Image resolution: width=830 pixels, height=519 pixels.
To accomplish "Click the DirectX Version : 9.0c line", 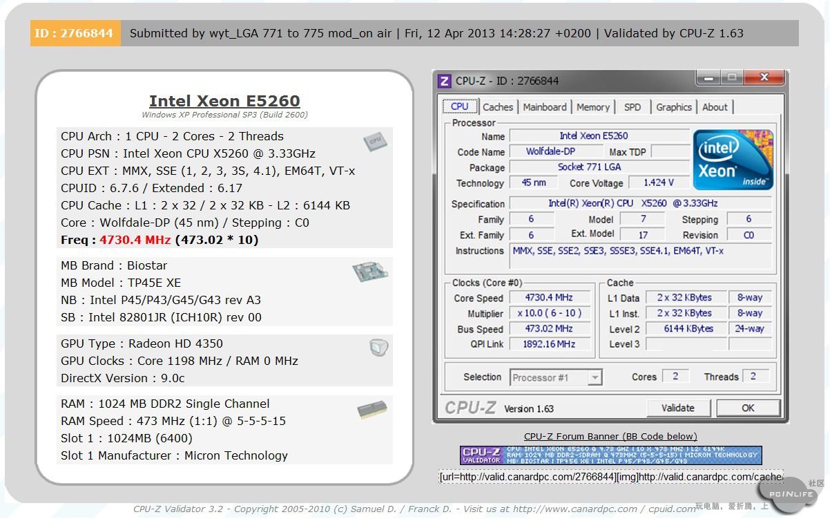I will [x=123, y=378].
